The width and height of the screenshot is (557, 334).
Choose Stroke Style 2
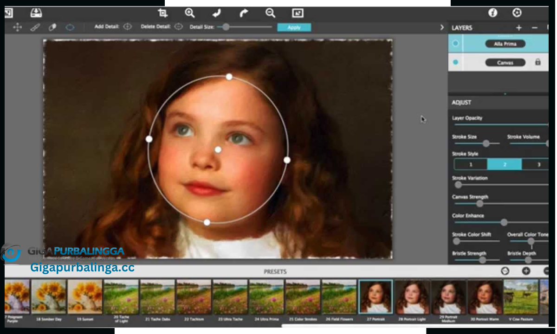tap(505, 164)
